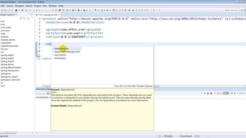Click Collapse All in Package Explorer
246x138 pixels.
(x=21, y=18)
